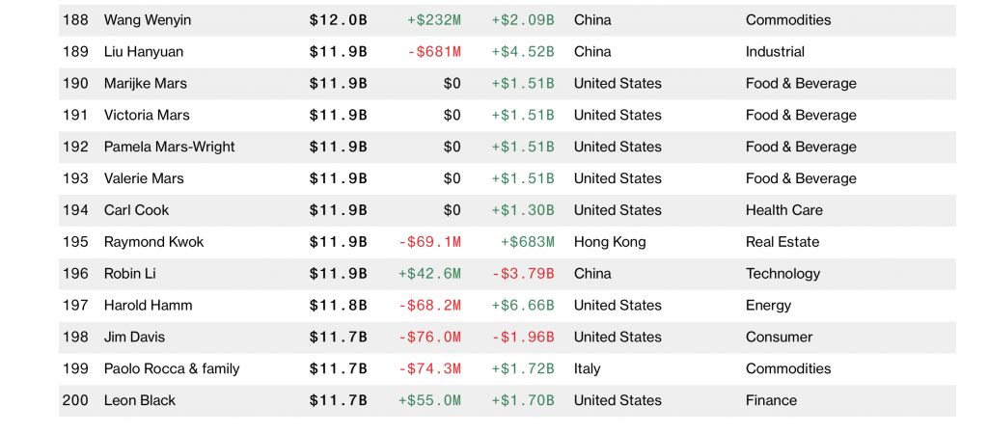
Task: Open Raymond Kwok's profile
Action: coord(153,242)
